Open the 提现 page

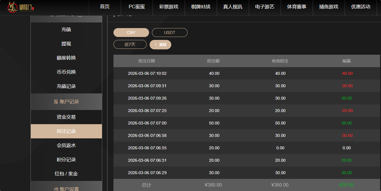pos(66,43)
